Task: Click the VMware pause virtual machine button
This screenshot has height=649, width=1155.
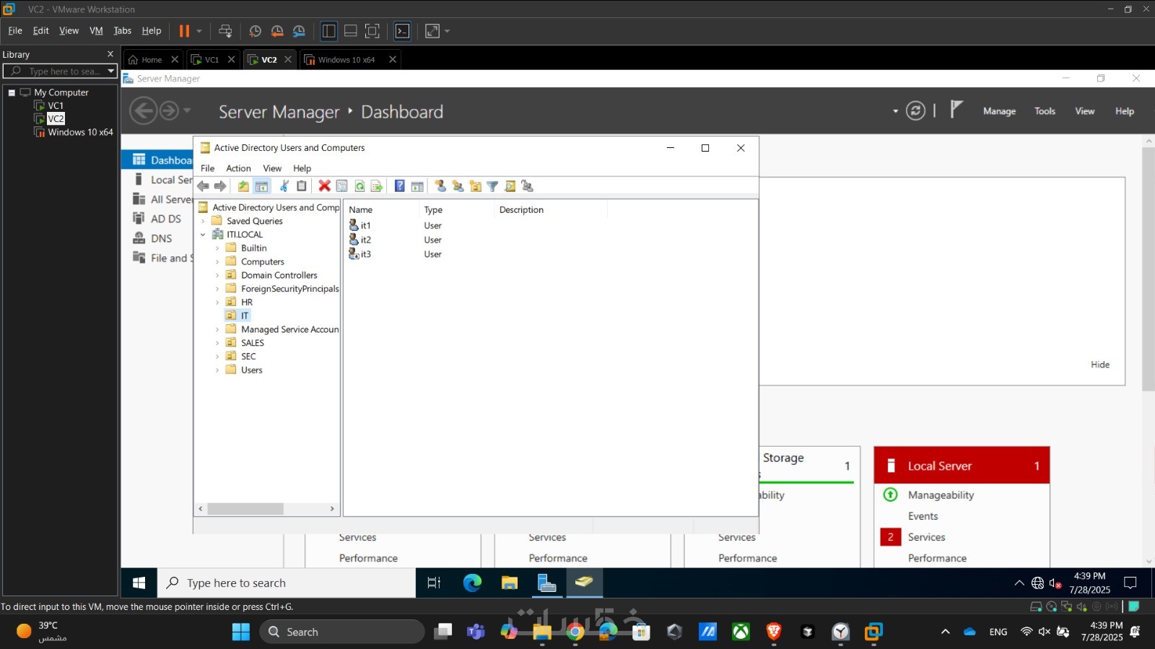Action: pyautogui.click(x=184, y=31)
